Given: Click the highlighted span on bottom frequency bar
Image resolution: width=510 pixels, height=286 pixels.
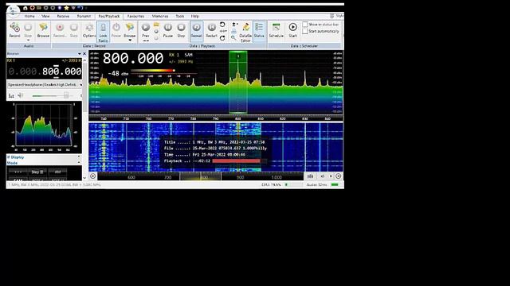Looking at the screenshot, I should [x=200, y=176].
